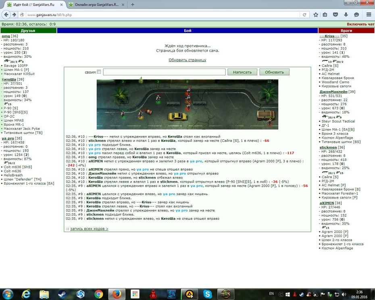Open 'ya pro' profile in friends list

point(8,138)
